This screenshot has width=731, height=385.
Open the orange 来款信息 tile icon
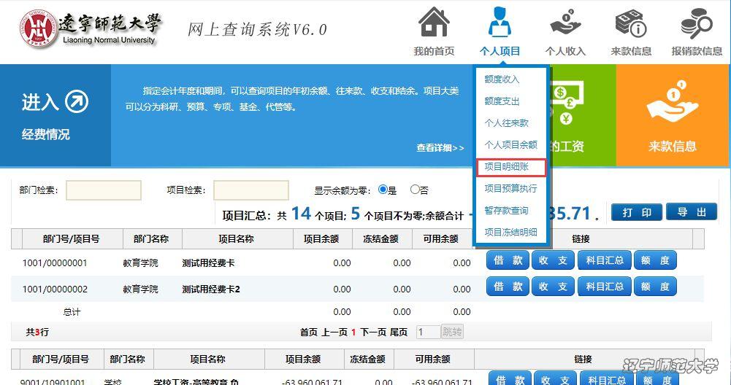[673, 106]
